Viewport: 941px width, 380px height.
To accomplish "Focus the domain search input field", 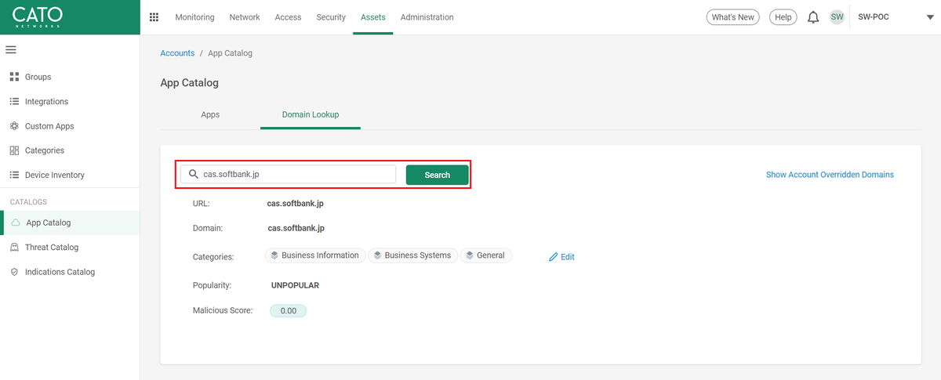I will coord(288,175).
